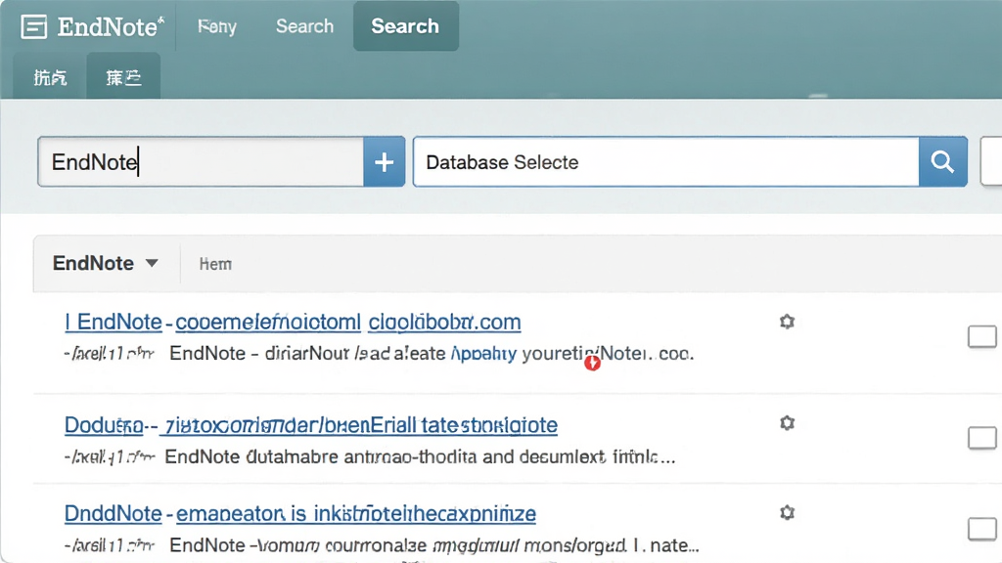Click the partly visible box right of the search button
Viewport: 1002px width, 563px height.
[991, 162]
